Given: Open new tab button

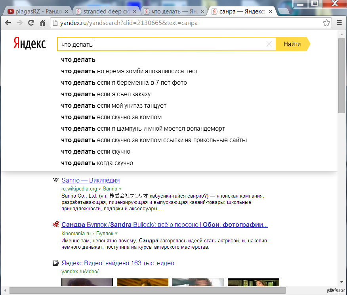Looking at the screenshot, I should [x=284, y=11].
